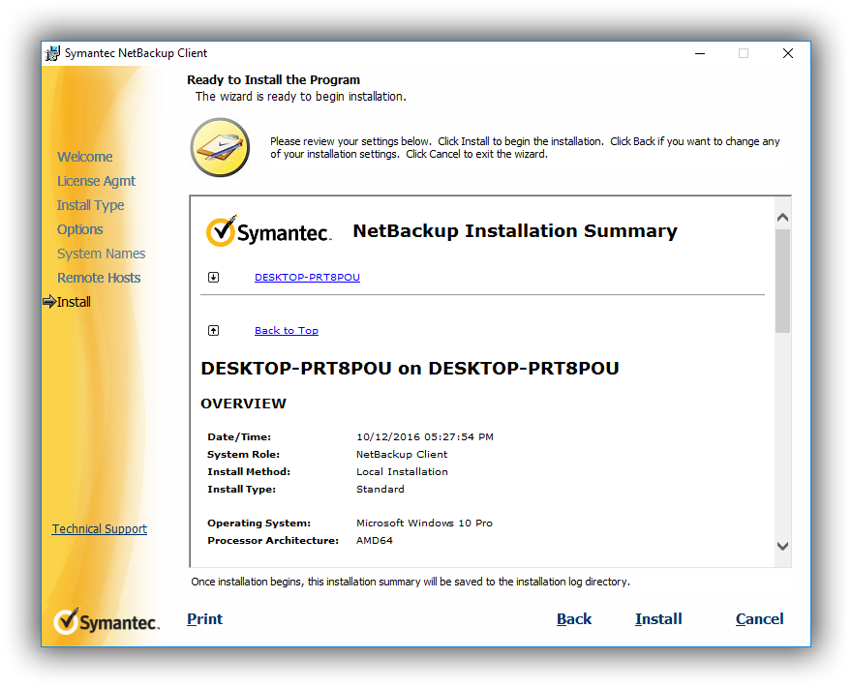Click the DESKTOP-PRT8POU on DESKTOP-PRT8POU heading
The width and height of the screenshot is (852, 688).
pyautogui.click(x=410, y=368)
